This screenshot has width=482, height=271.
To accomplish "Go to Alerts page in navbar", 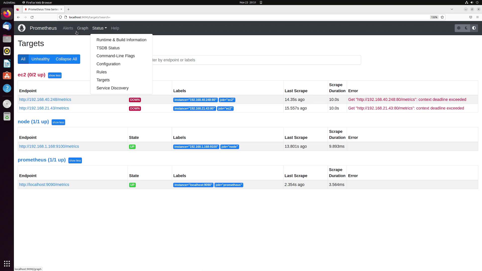I will 68,28.
